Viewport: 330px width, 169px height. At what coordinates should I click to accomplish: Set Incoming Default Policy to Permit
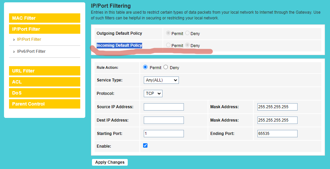coord(168,45)
